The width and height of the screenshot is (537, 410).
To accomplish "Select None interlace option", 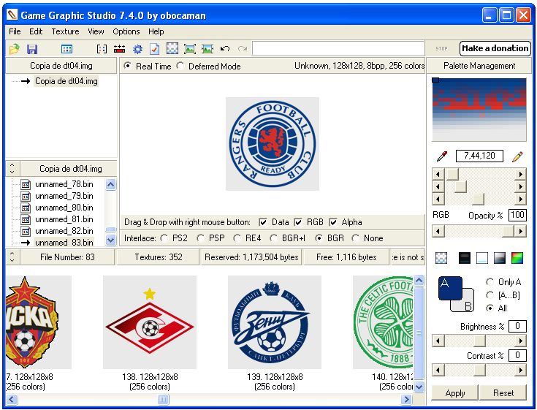I will tap(356, 238).
